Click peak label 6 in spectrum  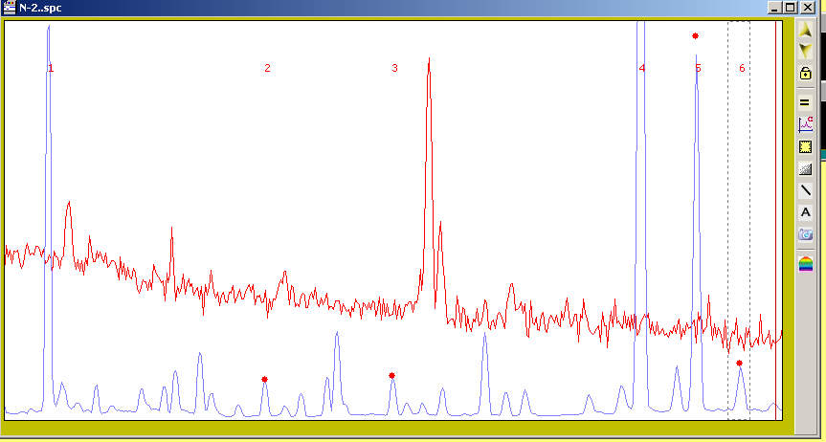pos(742,68)
